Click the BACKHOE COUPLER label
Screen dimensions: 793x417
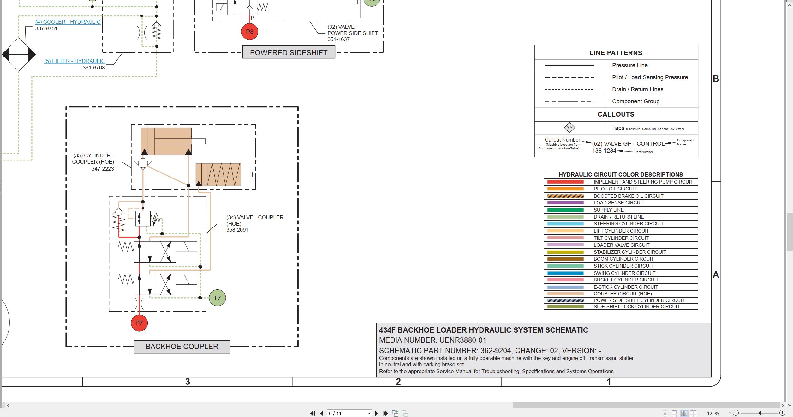point(182,347)
